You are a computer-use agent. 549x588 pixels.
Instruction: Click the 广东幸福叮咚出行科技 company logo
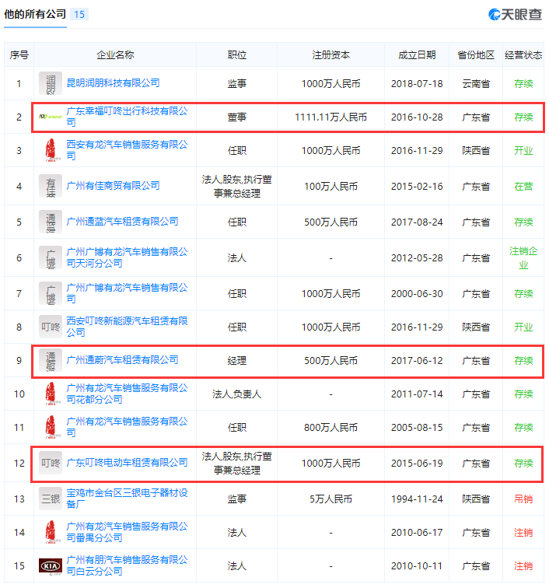pyautogui.click(x=51, y=117)
